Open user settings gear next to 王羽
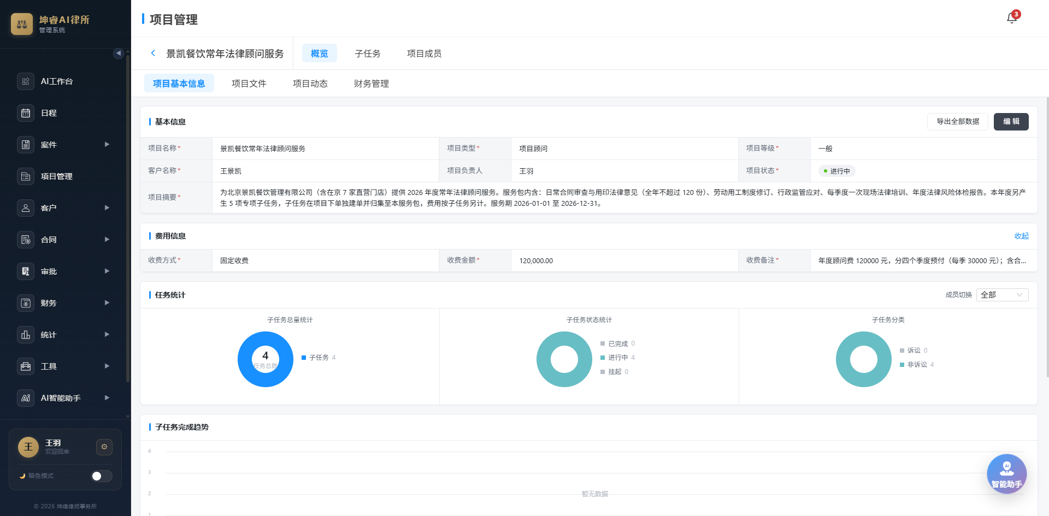 (104, 447)
